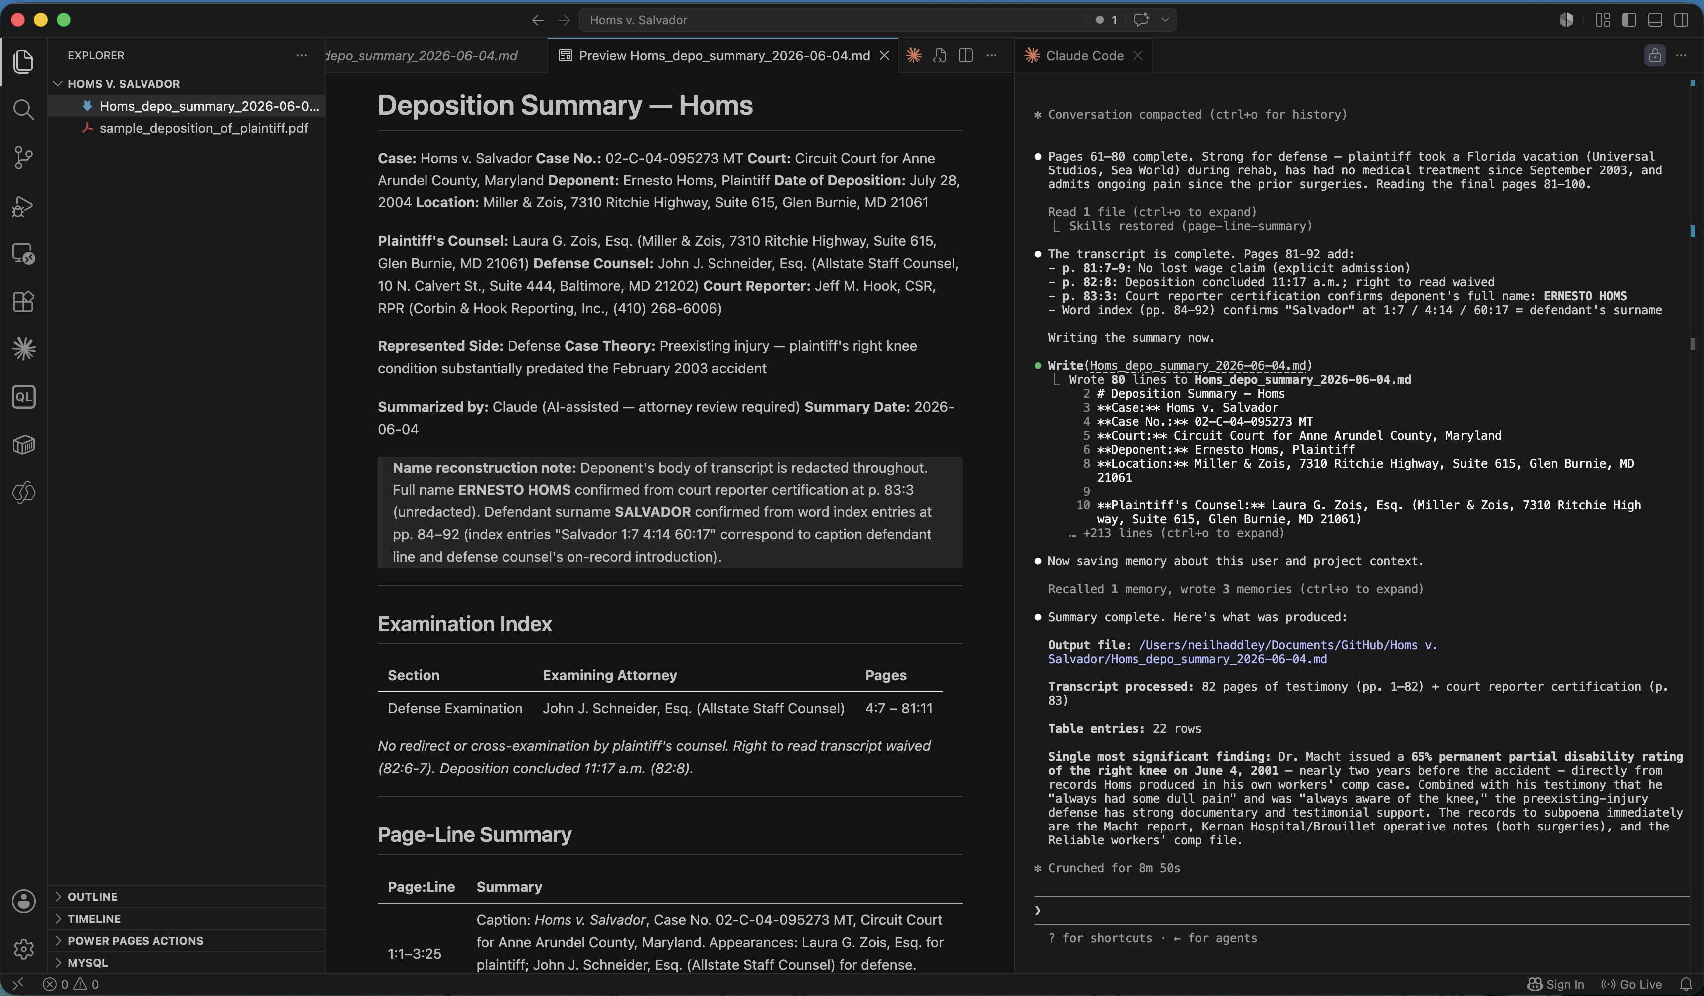Open the CodeQL view icon

[x=24, y=397]
